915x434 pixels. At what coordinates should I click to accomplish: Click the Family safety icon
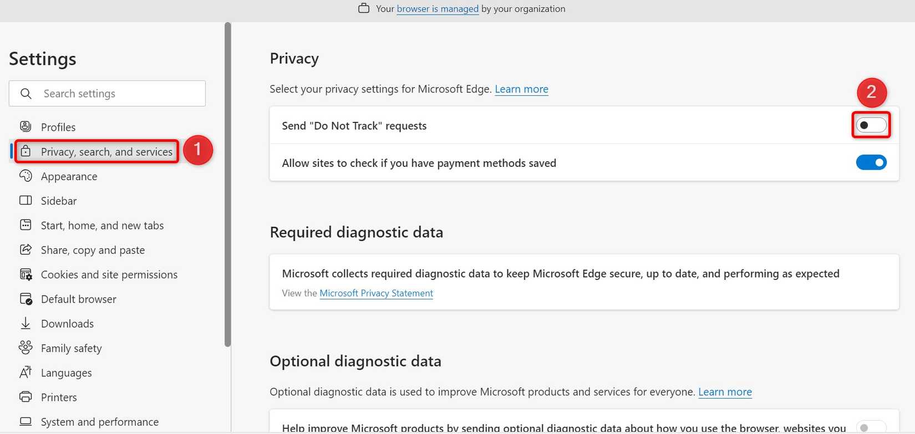26,348
